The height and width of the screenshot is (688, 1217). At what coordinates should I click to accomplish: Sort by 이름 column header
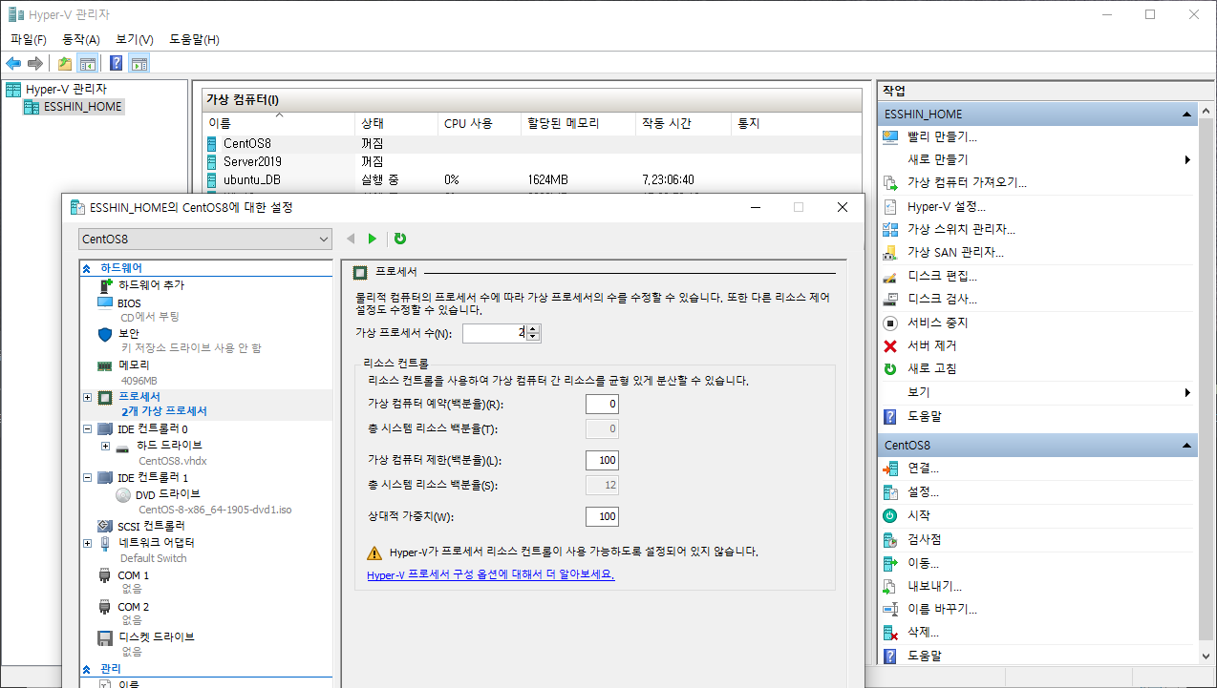[279, 124]
